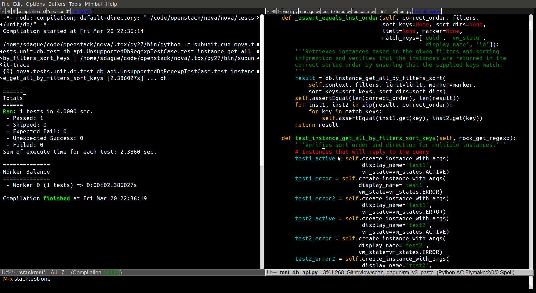Click test_instance_get_all_by_filters_sort_keys function name
This screenshot has height=293, width=536.
365,138
